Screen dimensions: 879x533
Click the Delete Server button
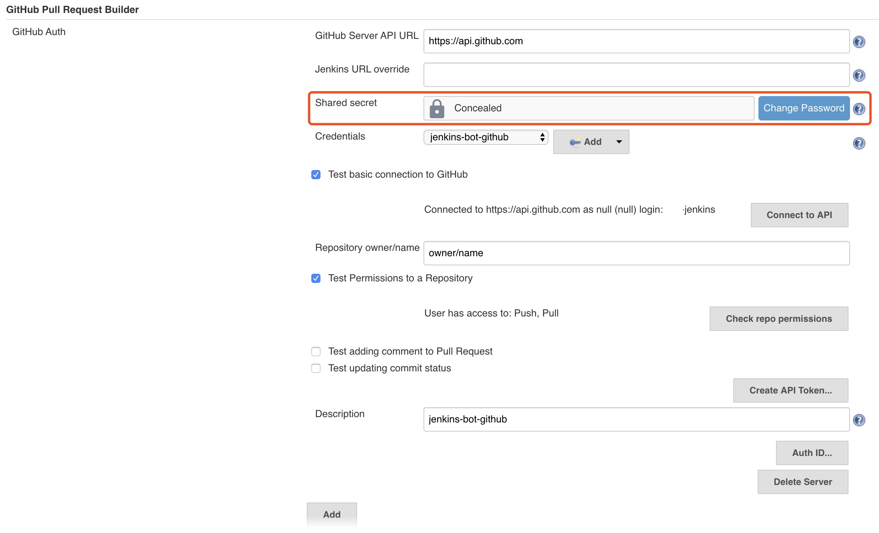coord(803,482)
